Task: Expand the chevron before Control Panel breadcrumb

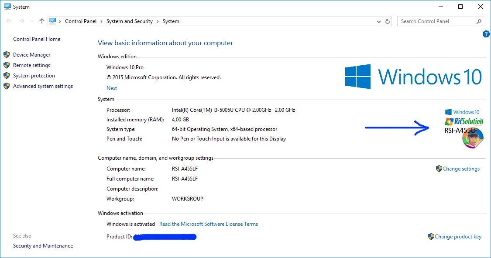Action: [x=60, y=21]
